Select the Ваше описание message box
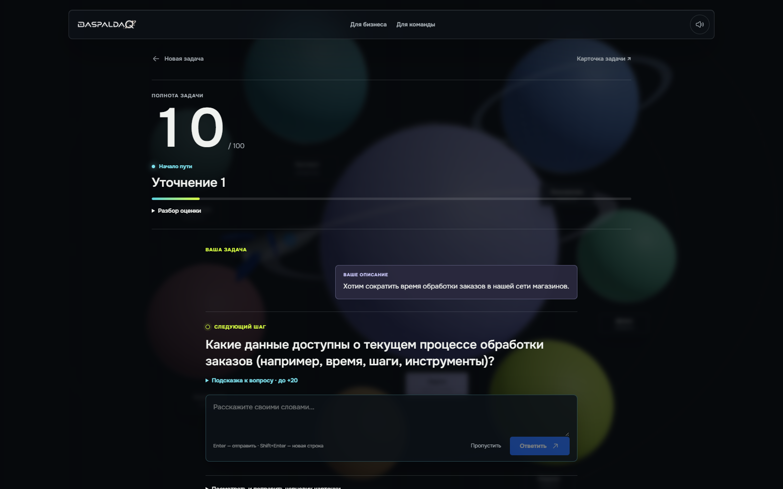Viewport: 783px width, 489px height. pyautogui.click(x=456, y=282)
